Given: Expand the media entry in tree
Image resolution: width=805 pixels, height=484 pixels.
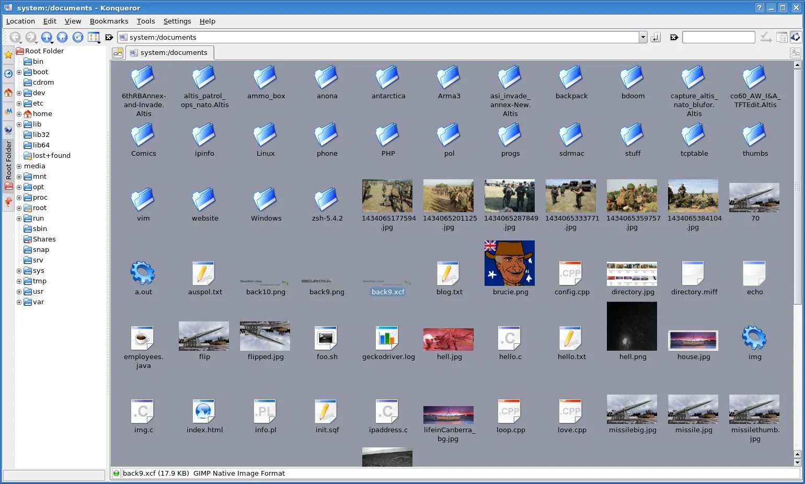Looking at the screenshot, I should (x=19, y=166).
